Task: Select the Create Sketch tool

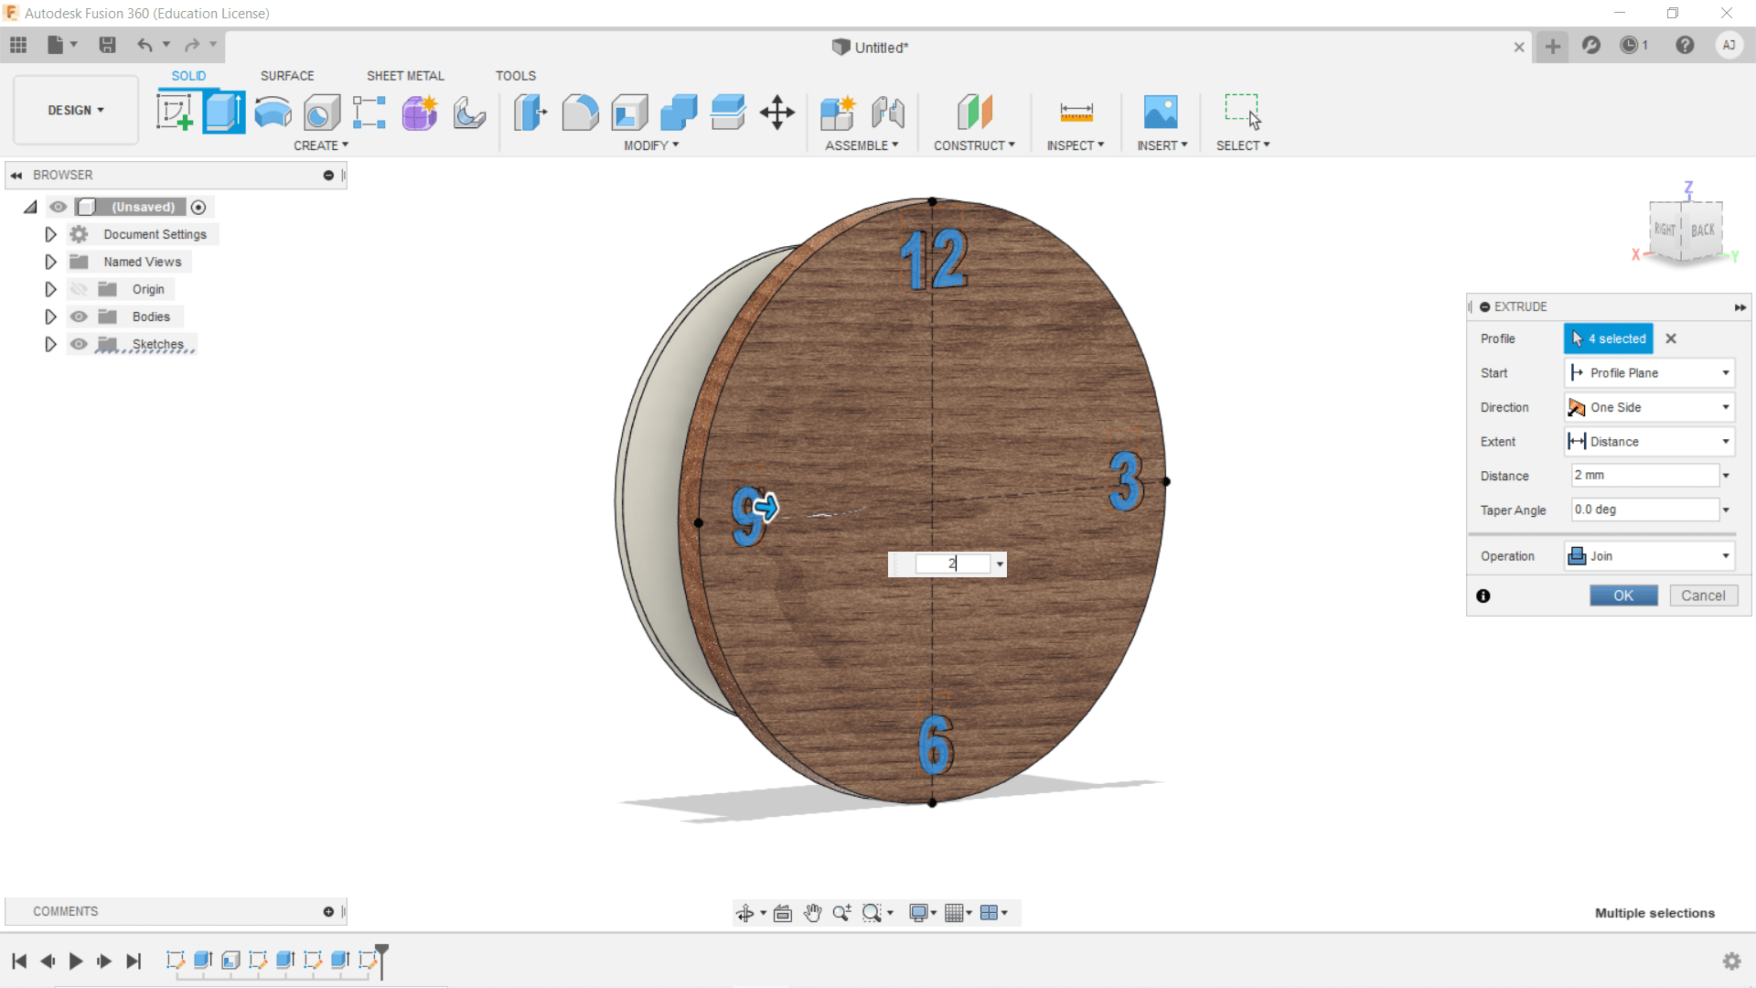Action: [x=174, y=113]
